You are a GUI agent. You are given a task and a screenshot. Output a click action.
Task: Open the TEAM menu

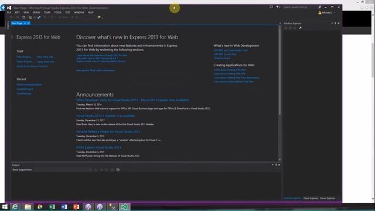coord(47,12)
